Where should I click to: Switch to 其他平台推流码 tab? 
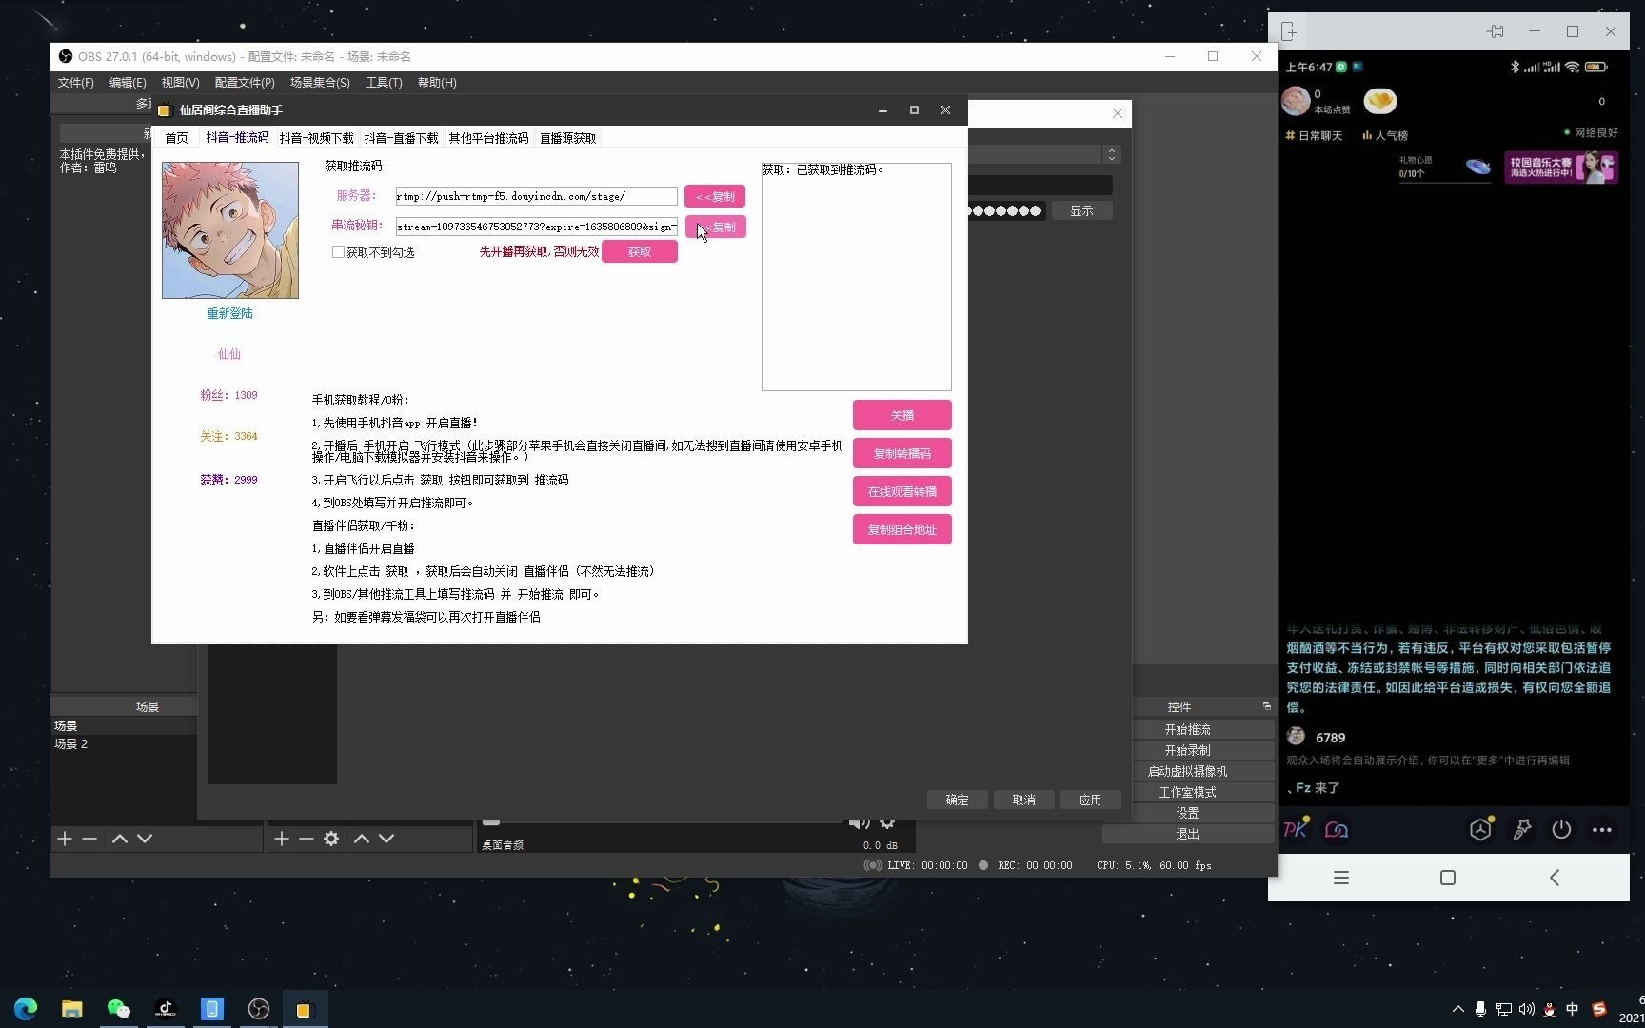[488, 138]
